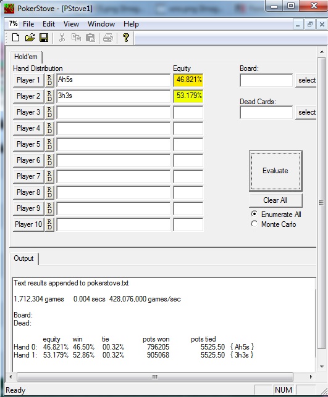Image resolution: width=328 pixels, height=397 pixels.
Task: Click the New document toolbar icon
Action: (15, 38)
